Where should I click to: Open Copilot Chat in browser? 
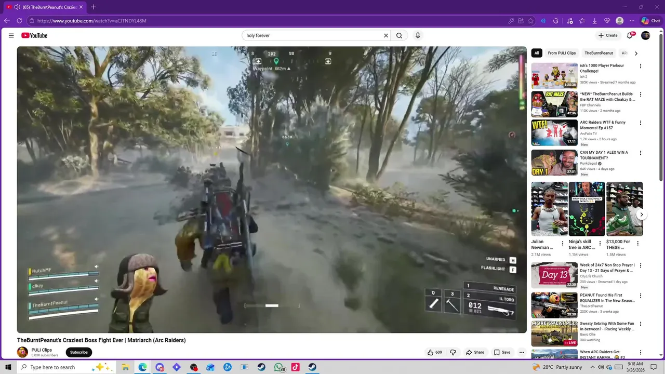coord(650,21)
